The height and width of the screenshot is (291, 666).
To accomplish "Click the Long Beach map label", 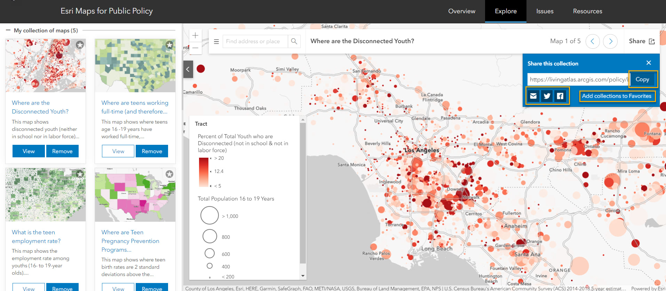I will click(437, 249).
